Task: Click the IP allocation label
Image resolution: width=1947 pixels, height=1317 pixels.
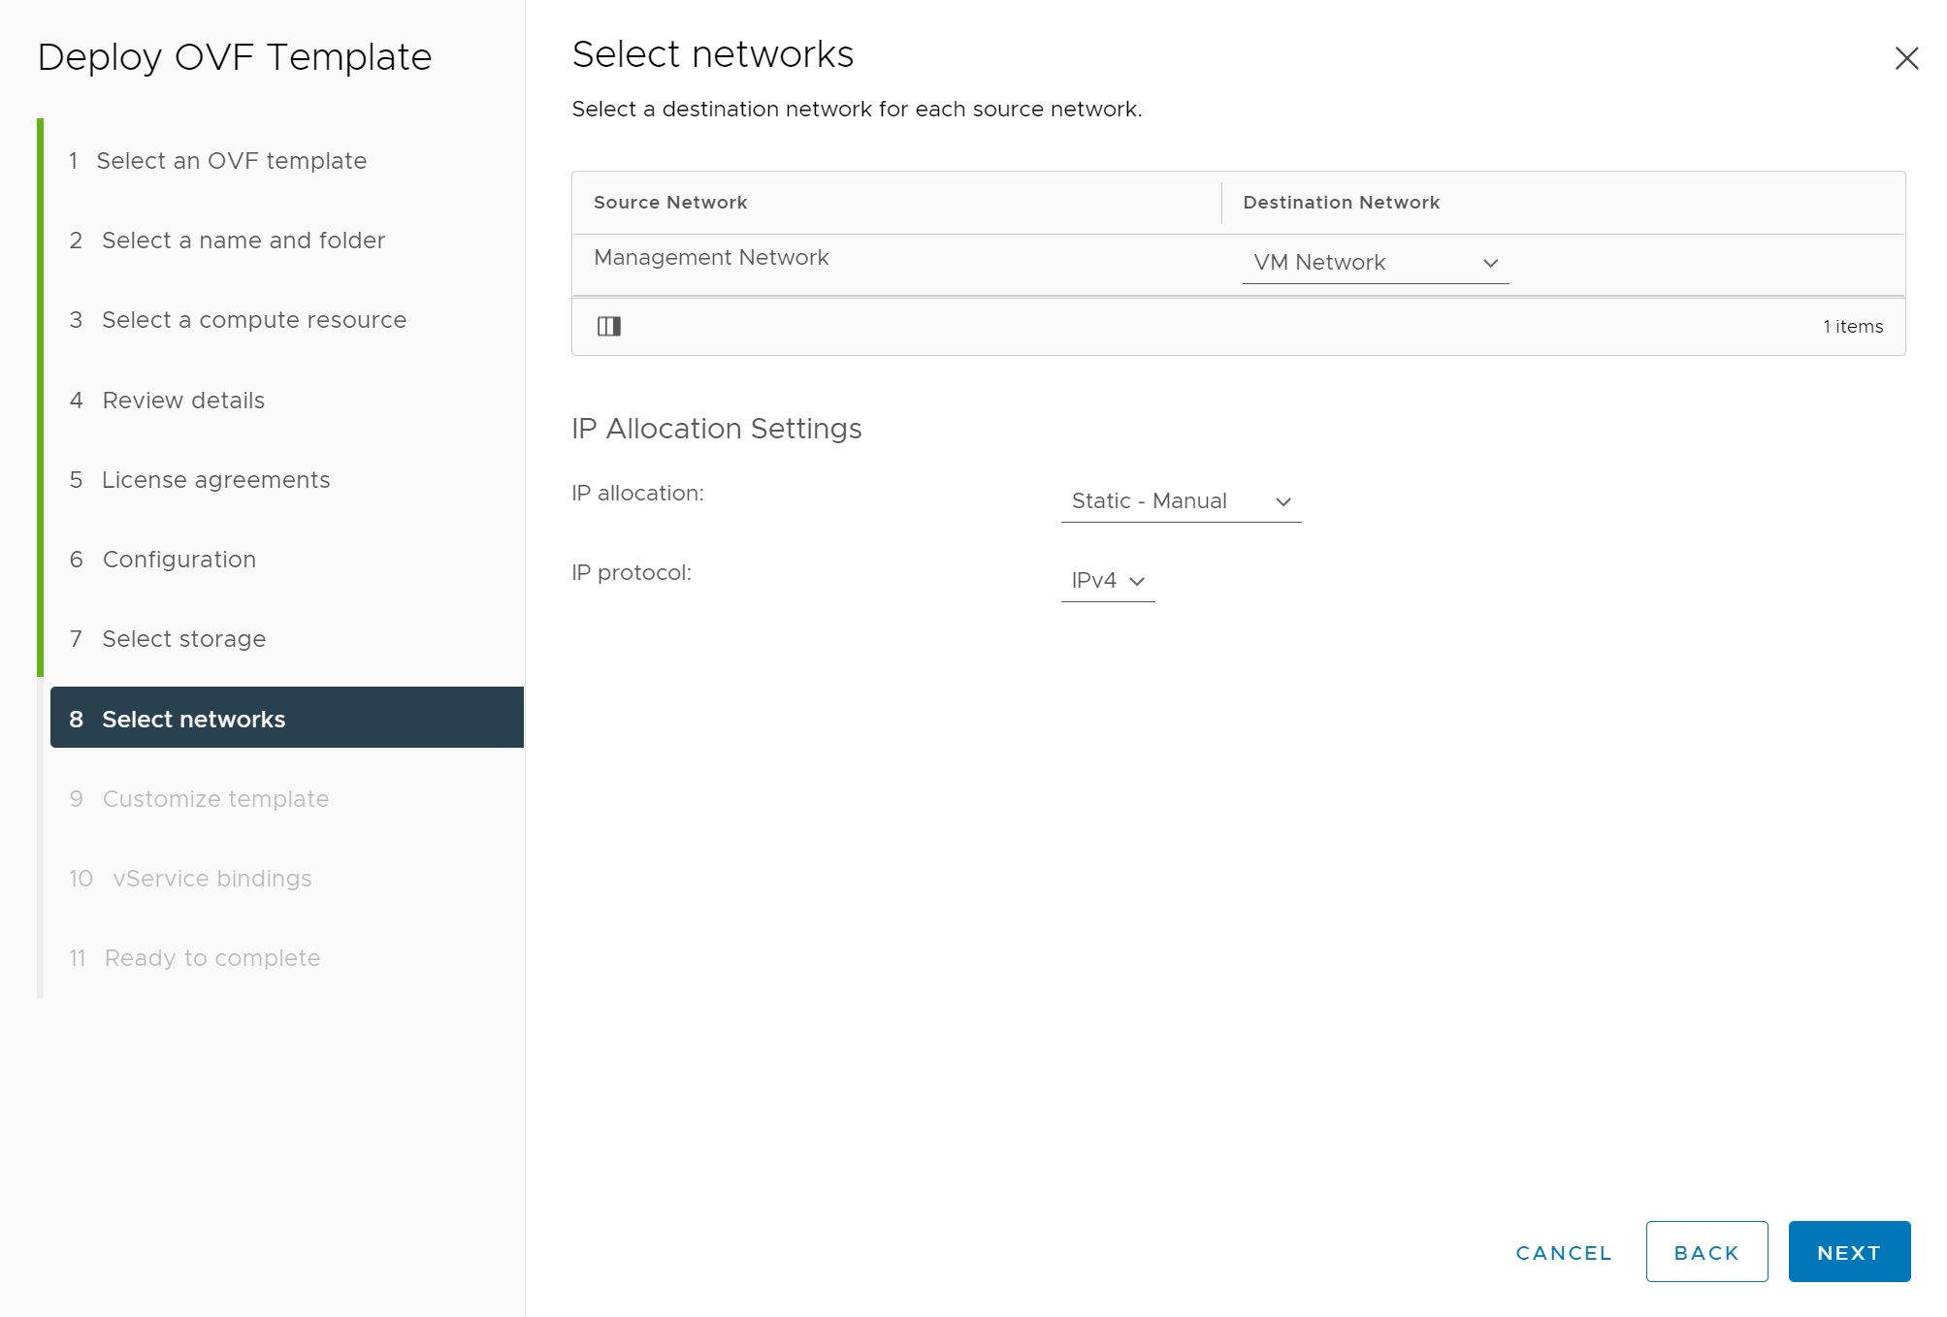Action: coord(637,494)
